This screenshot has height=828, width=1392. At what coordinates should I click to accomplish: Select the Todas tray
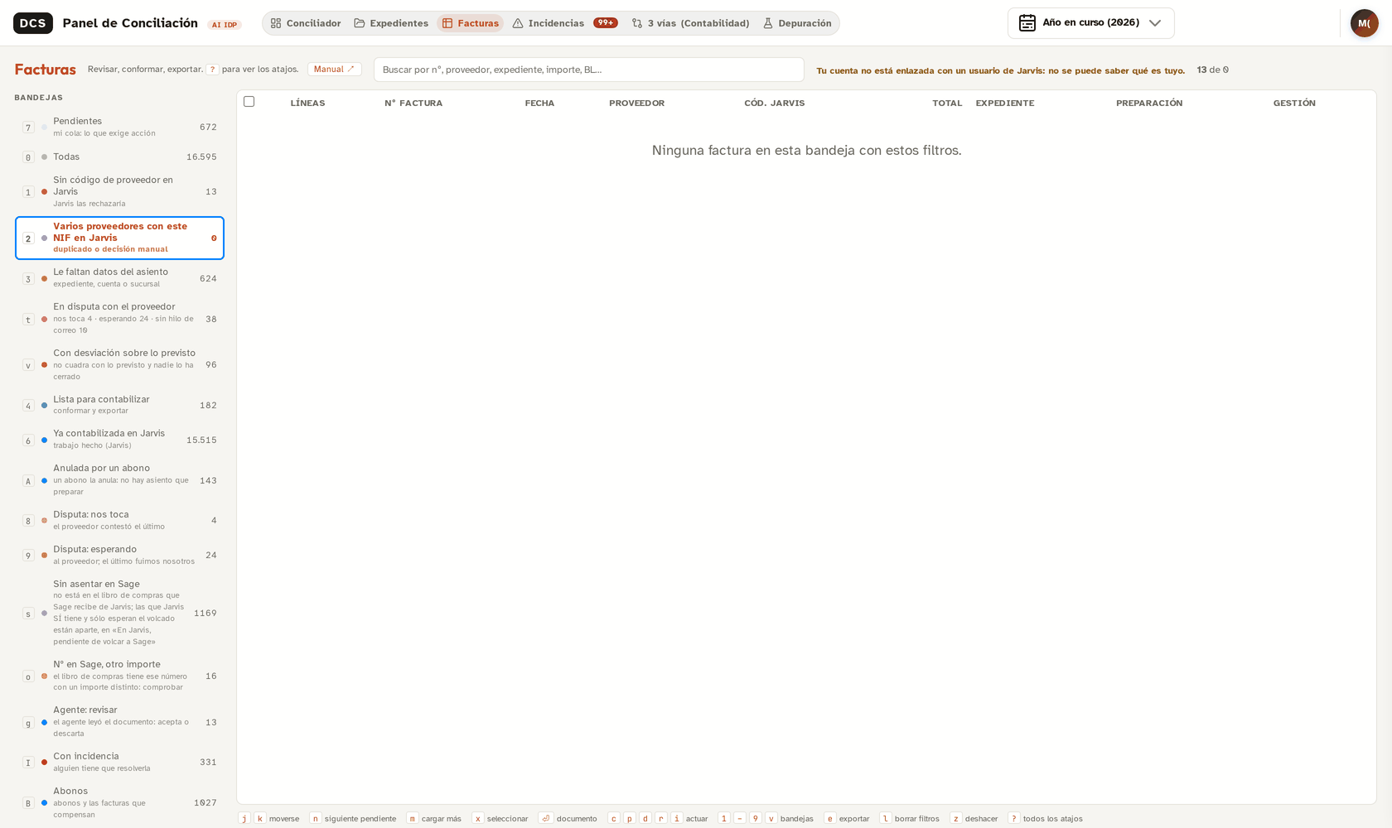click(119, 156)
